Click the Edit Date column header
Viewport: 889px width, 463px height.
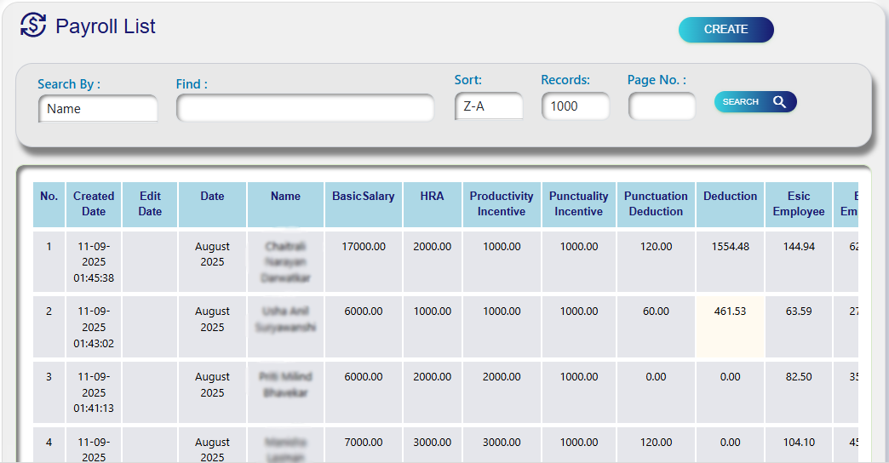[x=150, y=204]
